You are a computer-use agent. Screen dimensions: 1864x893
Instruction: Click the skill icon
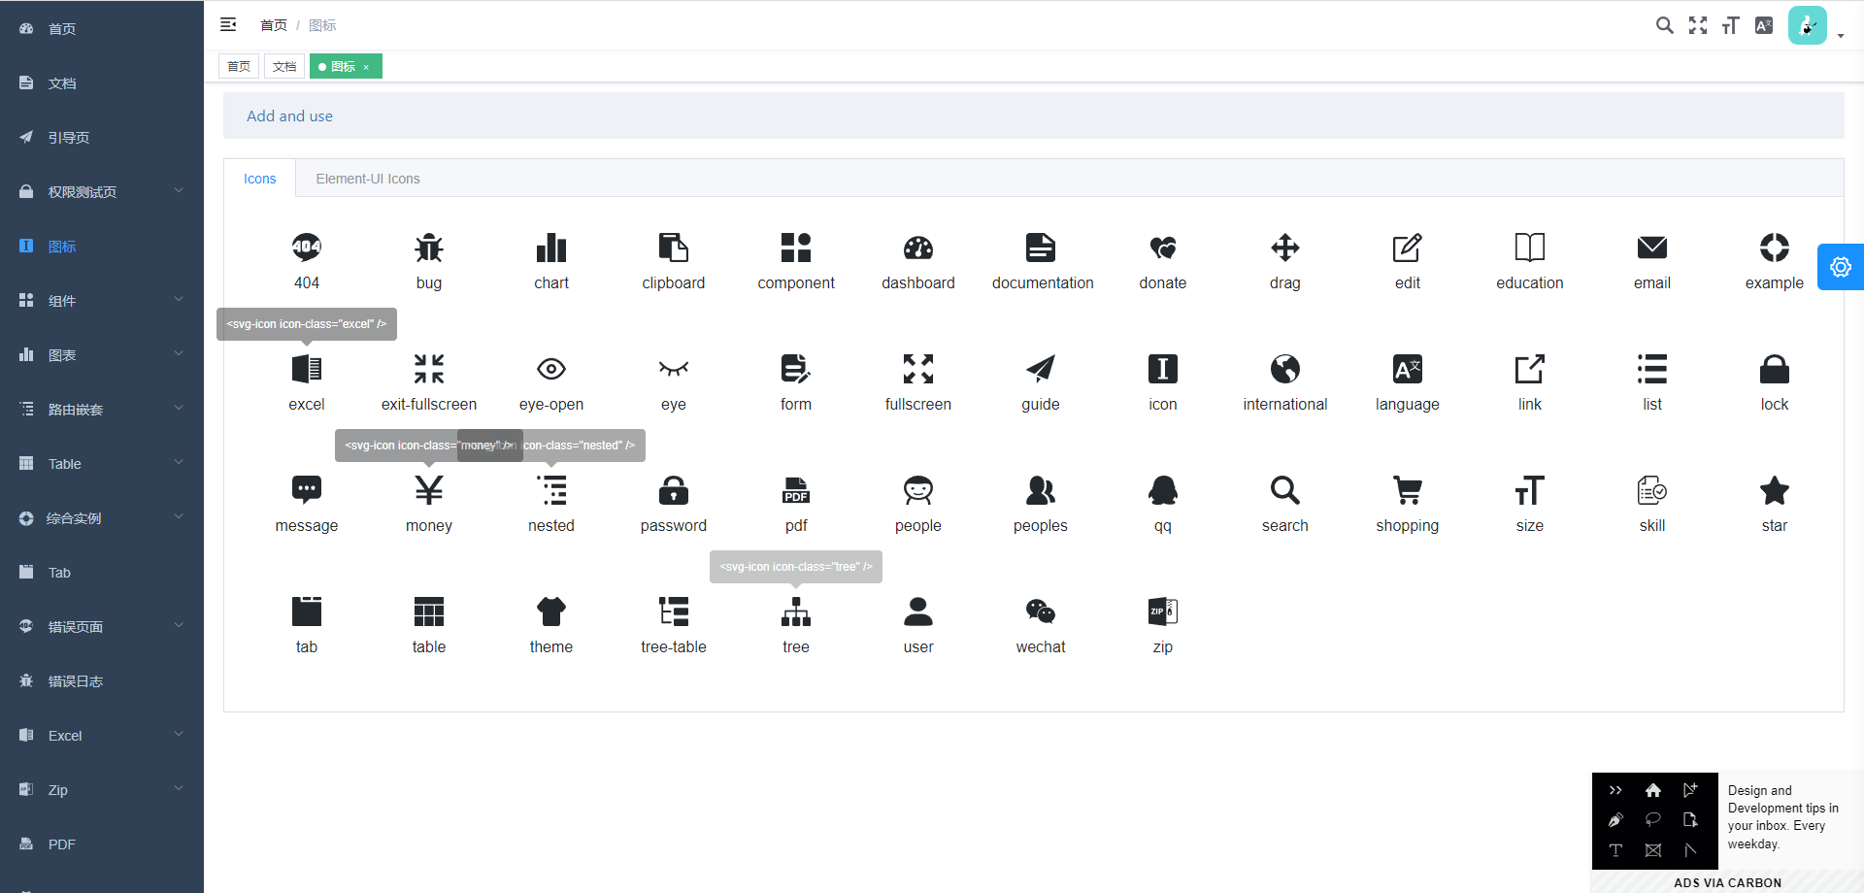pyautogui.click(x=1652, y=490)
